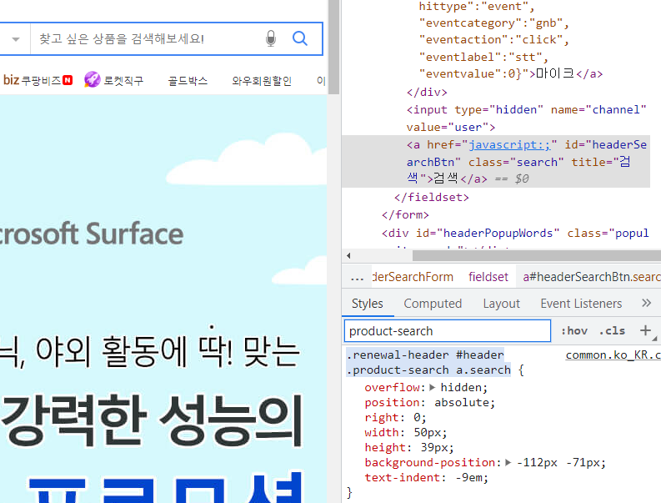
Task: Select headerSearchForm in the breadcrumb
Action: pos(413,277)
